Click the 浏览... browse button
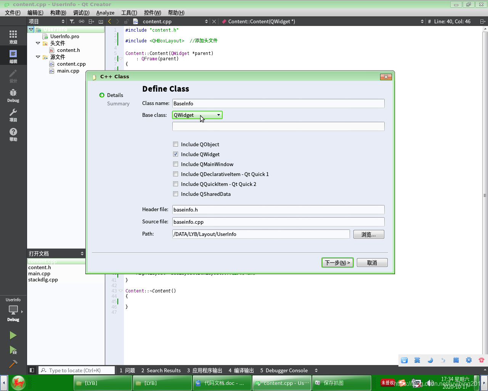488x391 pixels. click(369, 234)
